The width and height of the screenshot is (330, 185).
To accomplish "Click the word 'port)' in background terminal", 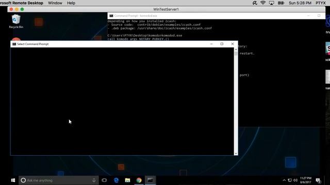I will click(244, 75).
